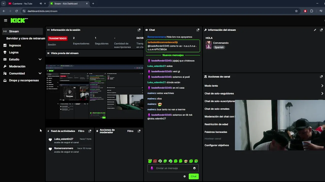Screen dimensions: 325x182
Task: Pick the last green crying emote
Action: pos(196,161)
